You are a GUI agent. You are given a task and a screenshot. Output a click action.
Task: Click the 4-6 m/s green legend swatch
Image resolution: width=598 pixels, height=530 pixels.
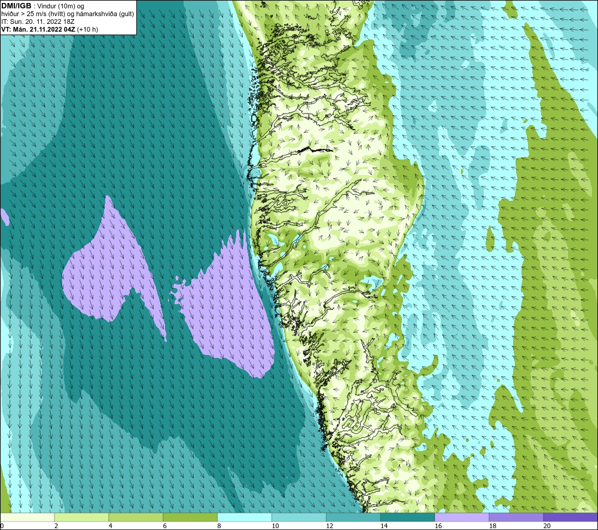[136, 517]
